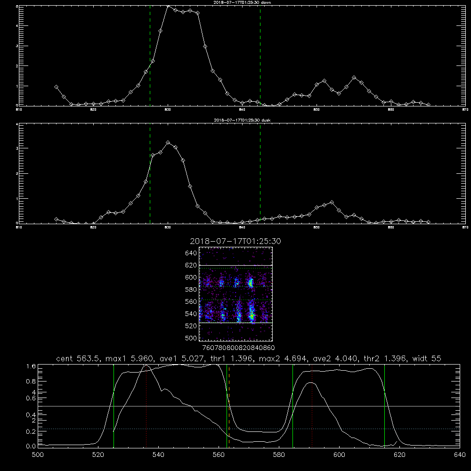Click the x-axis label 870 under dawn plot
471x471 pixels.
click(x=465, y=110)
